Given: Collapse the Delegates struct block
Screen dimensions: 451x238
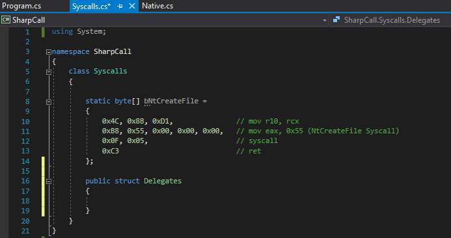Looking at the screenshot, I should [x=49, y=181].
